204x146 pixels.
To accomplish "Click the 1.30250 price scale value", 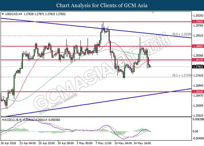I will point(198,16).
